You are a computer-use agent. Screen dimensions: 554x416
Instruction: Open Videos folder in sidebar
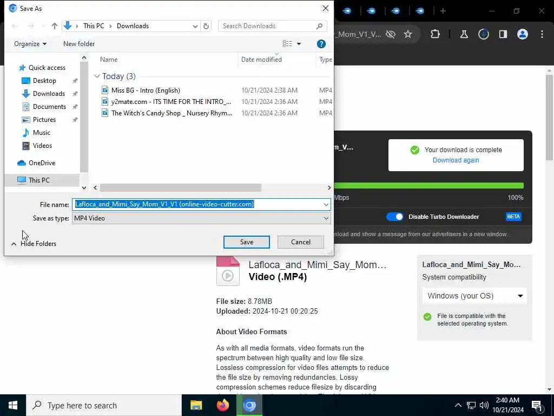42,146
